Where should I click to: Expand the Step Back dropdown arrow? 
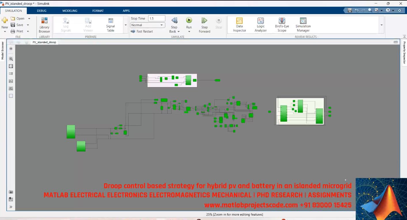(x=179, y=32)
